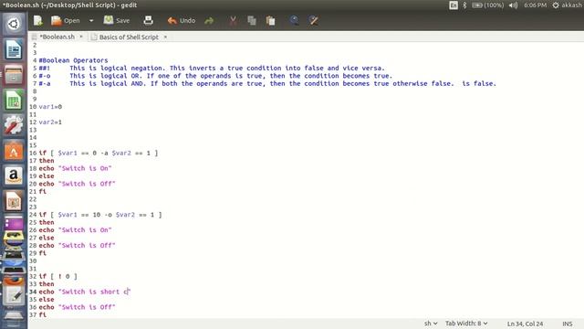Expand the Open recent files dropdown arrow

point(91,21)
